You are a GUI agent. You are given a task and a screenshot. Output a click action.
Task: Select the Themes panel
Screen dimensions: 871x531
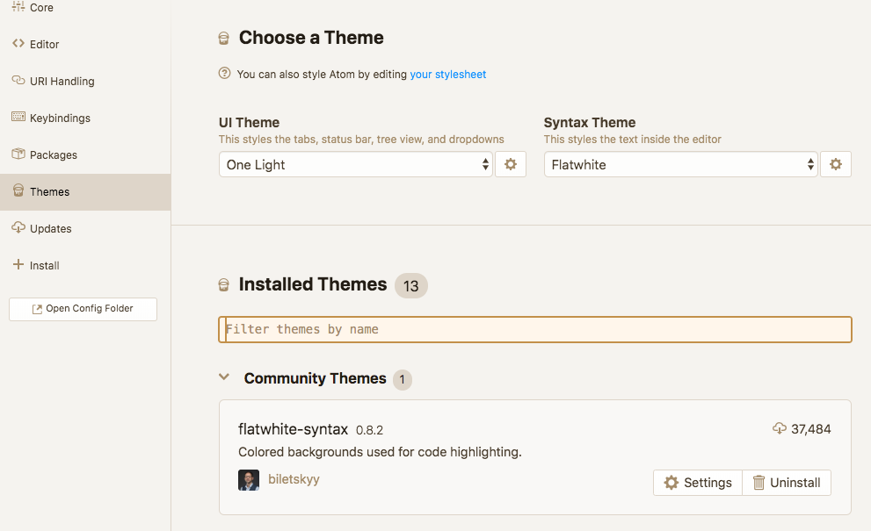[85, 192]
